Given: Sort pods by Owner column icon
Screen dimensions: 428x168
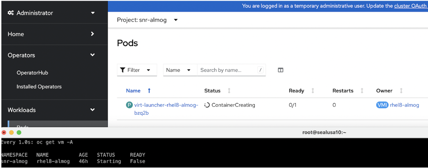Looking at the screenshot, I should click(401, 91).
